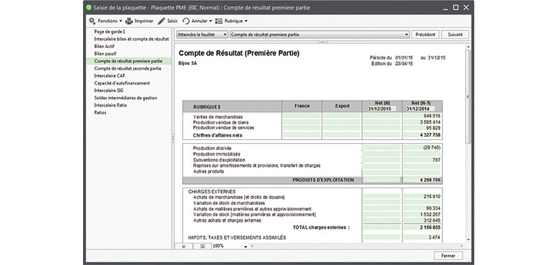Select 'Intercalaire SIG' in the list
This screenshot has height=265, width=558.
109,91
